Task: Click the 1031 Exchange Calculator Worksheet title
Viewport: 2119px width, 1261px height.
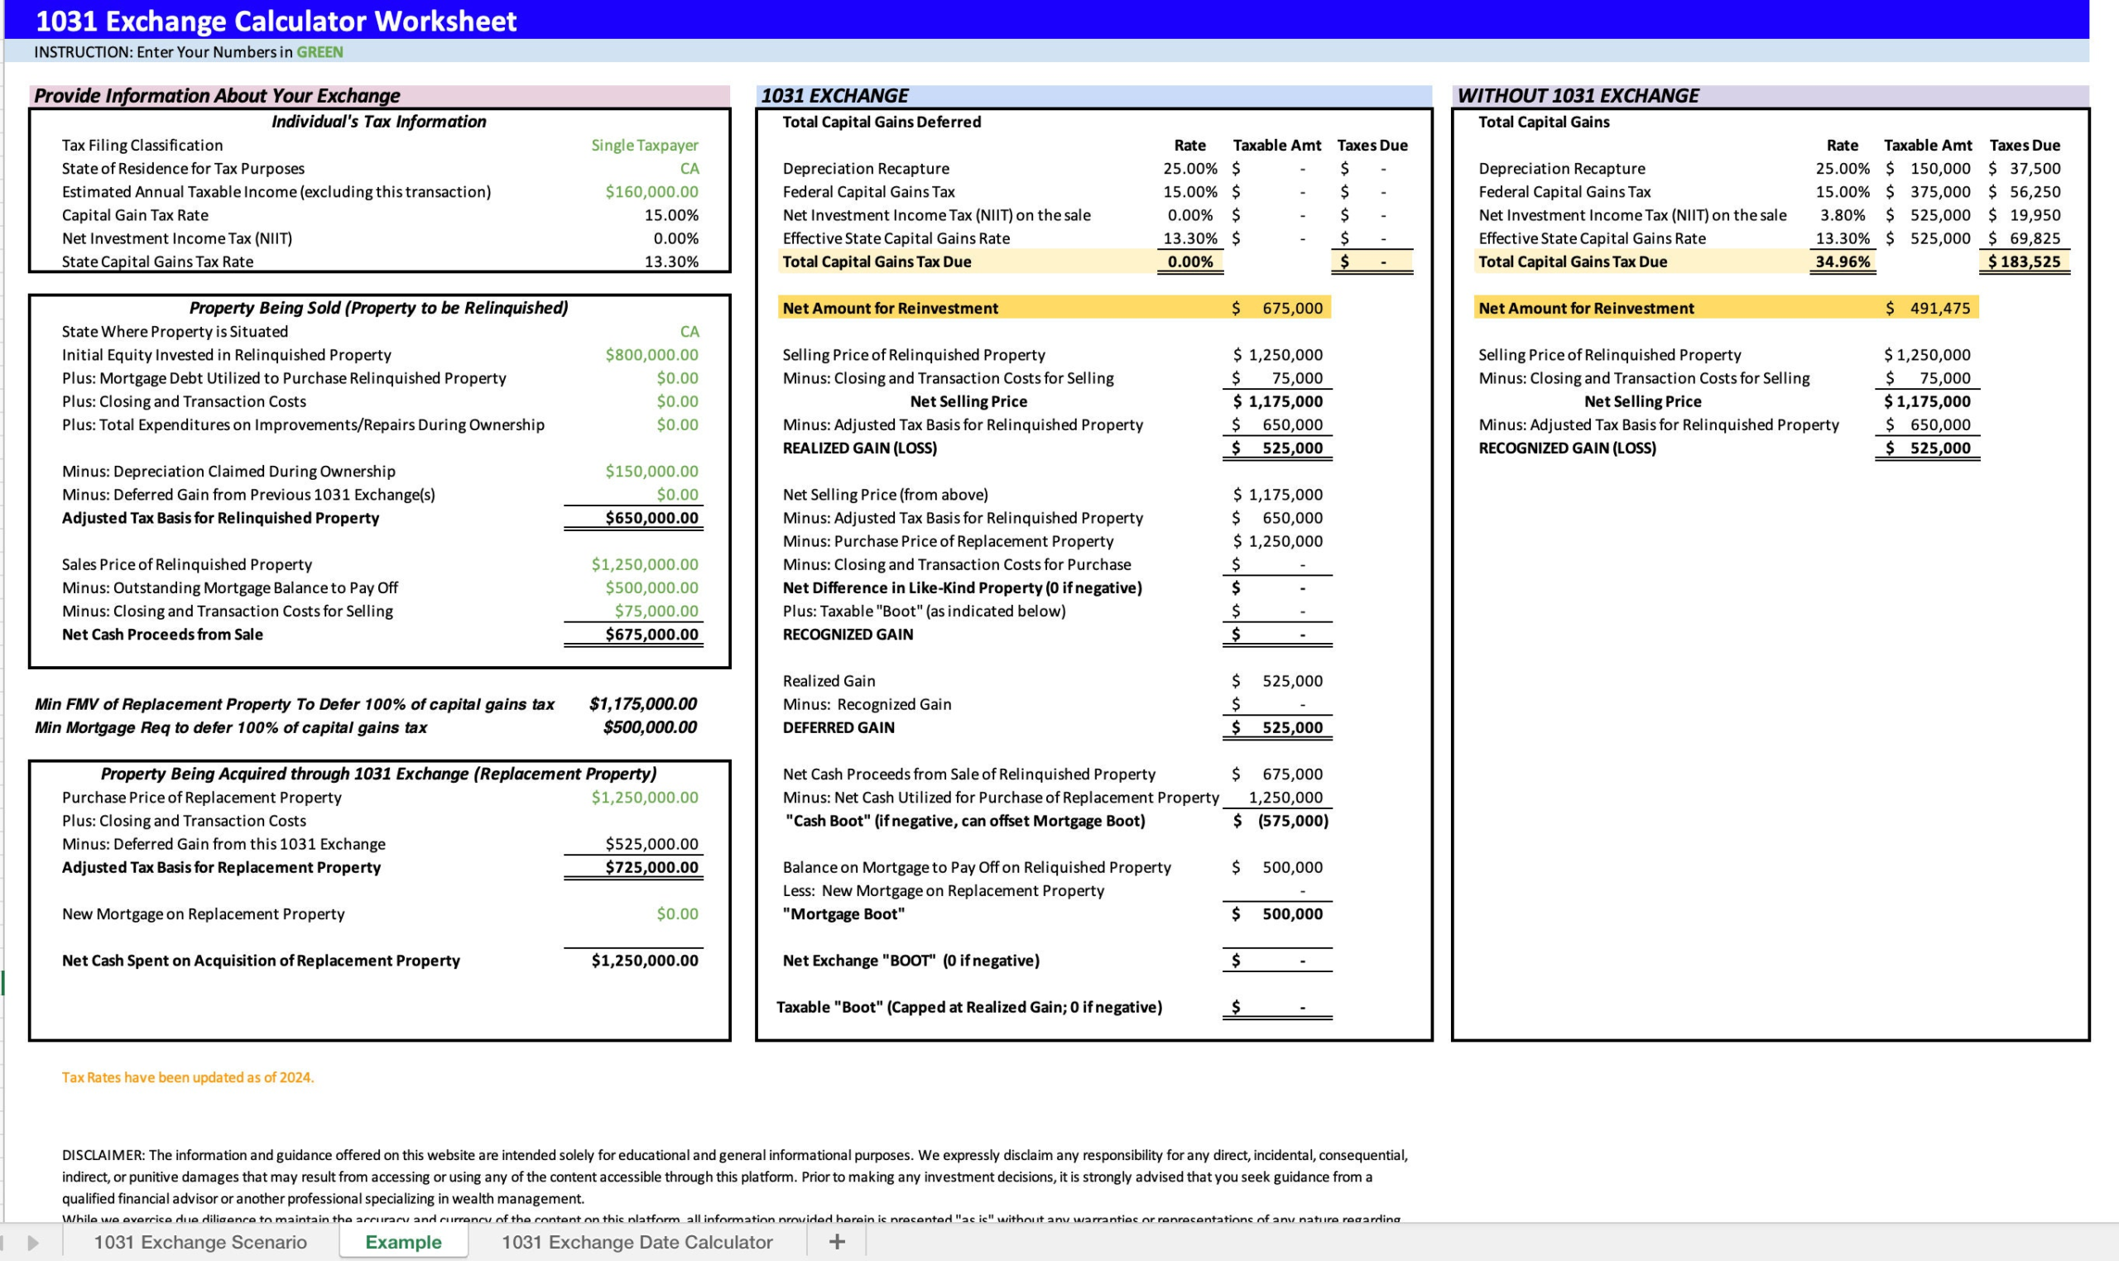Action: 276,21
